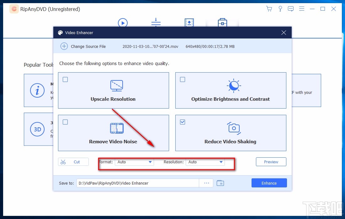Image resolution: width=345 pixels, height=219 pixels.
Task: Click the Upscale Resolution label
Action: [113, 99]
